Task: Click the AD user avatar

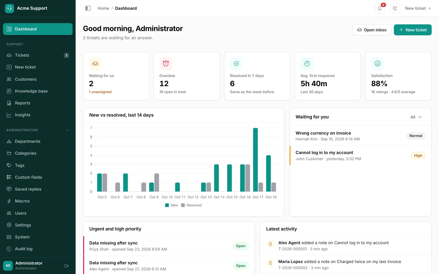Action: pyautogui.click(x=8, y=266)
